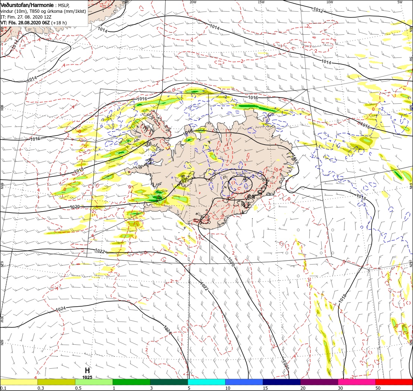Click the olive 0.3 mm legend swatch
Viewport: 413px width, 391px height.
coord(56,382)
